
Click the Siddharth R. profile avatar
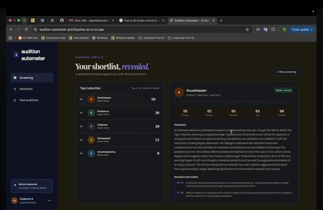tap(14, 200)
